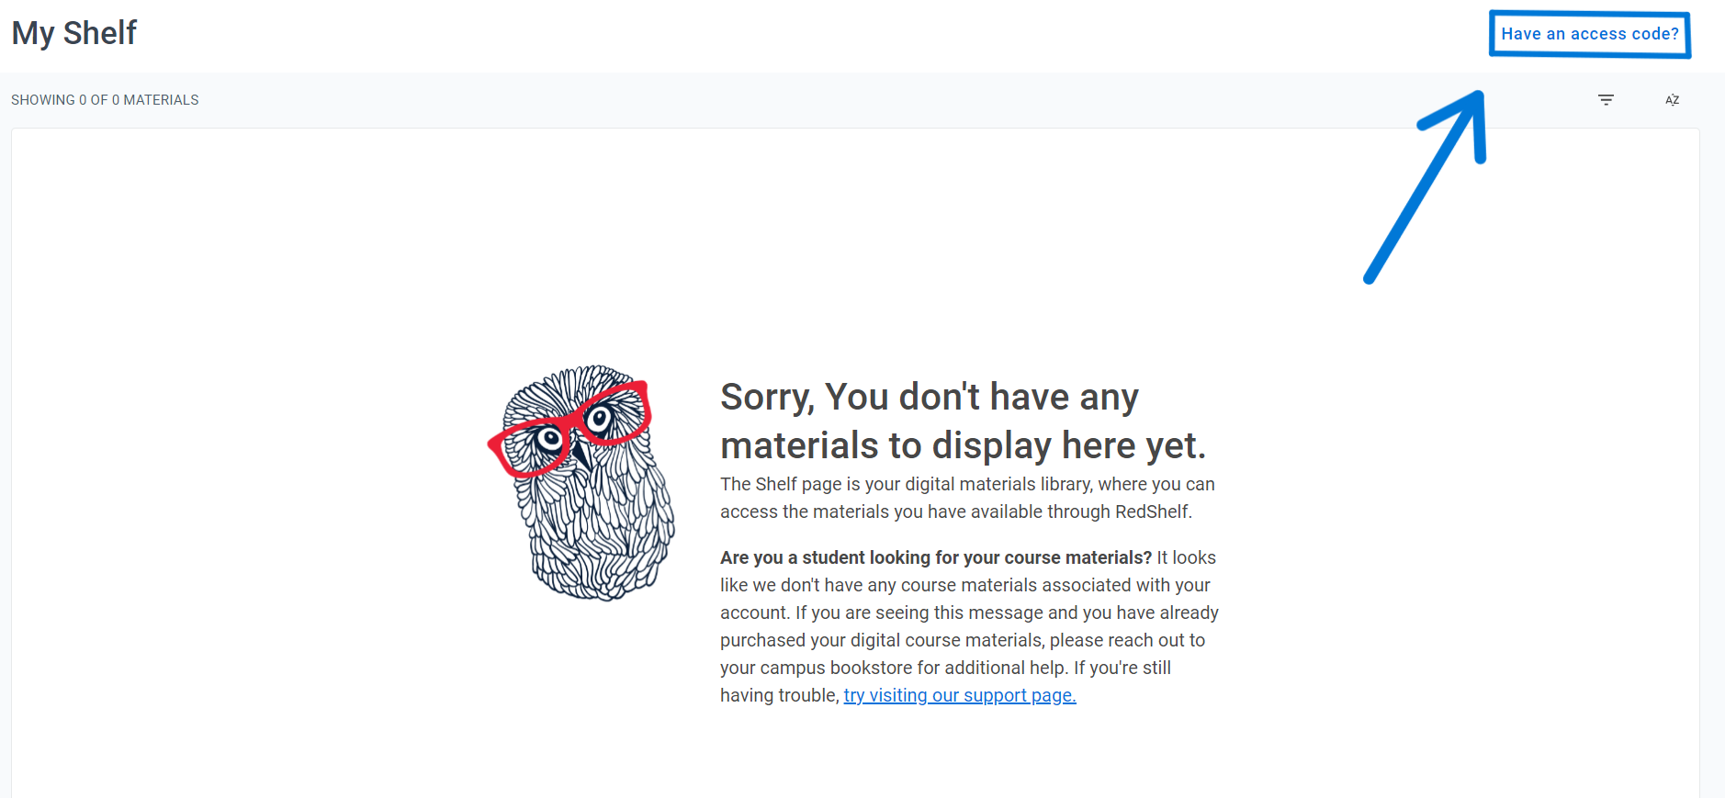Open the filter materials icon
The width and height of the screenshot is (1725, 798).
point(1606,100)
